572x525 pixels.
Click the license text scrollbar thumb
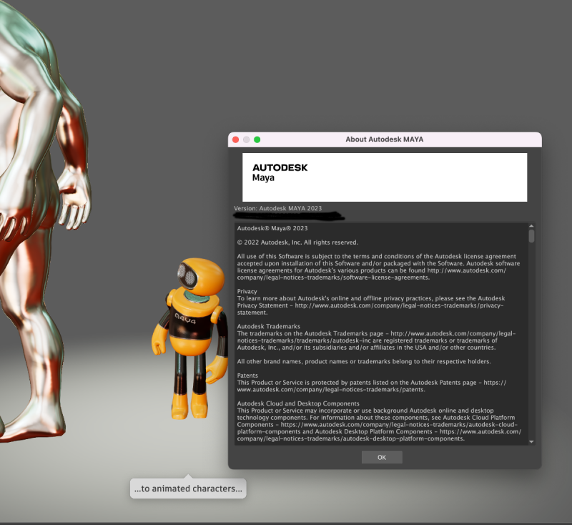click(531, 236)
